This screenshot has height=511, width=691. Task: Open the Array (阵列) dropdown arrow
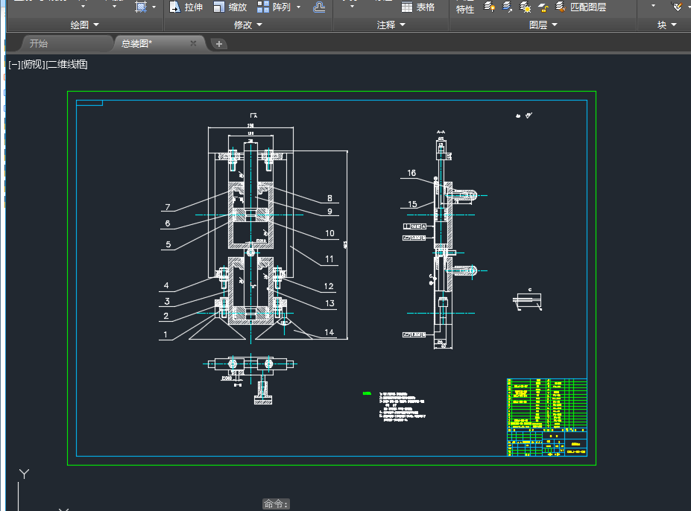pos(299,7)
